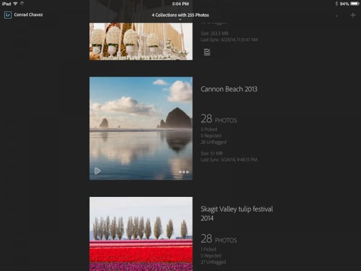Viewport: 361px width, 271px height.
Task: Add a new collection with plus icon
Action: pos(353,15)
